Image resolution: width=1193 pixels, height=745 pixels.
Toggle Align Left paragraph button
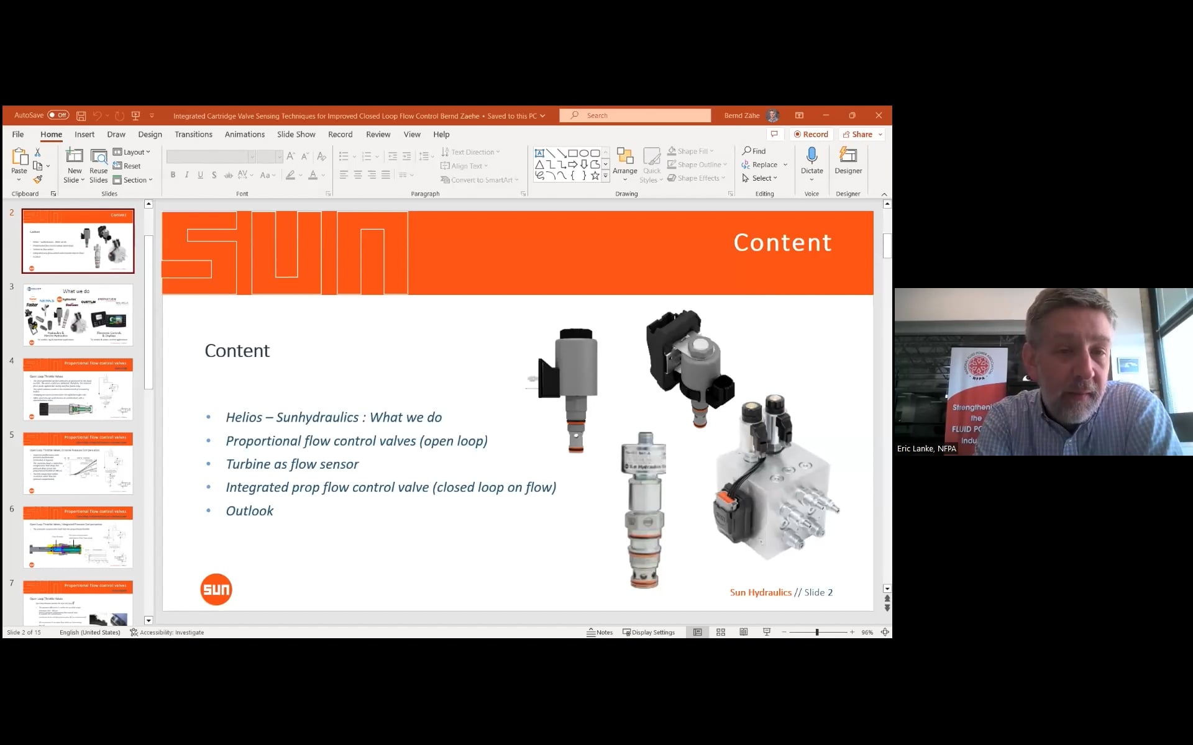(344, 175)
